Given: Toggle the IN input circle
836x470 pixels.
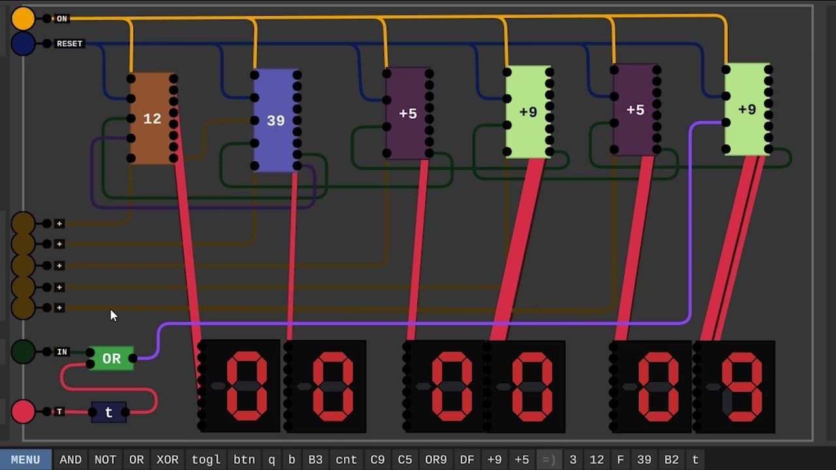Looking at the screenshot, I should pos(24,352).
